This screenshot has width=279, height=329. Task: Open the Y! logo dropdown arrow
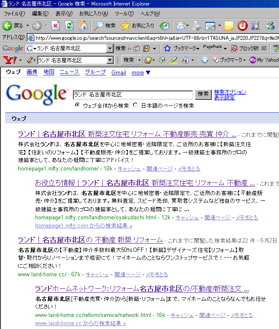click(20, 60)
